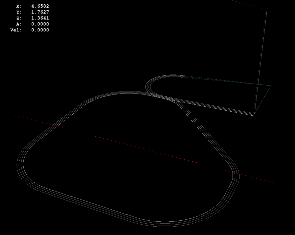Click the A: axis label
The width and height of the screenshot is (295, 235).
coord(19,24)
